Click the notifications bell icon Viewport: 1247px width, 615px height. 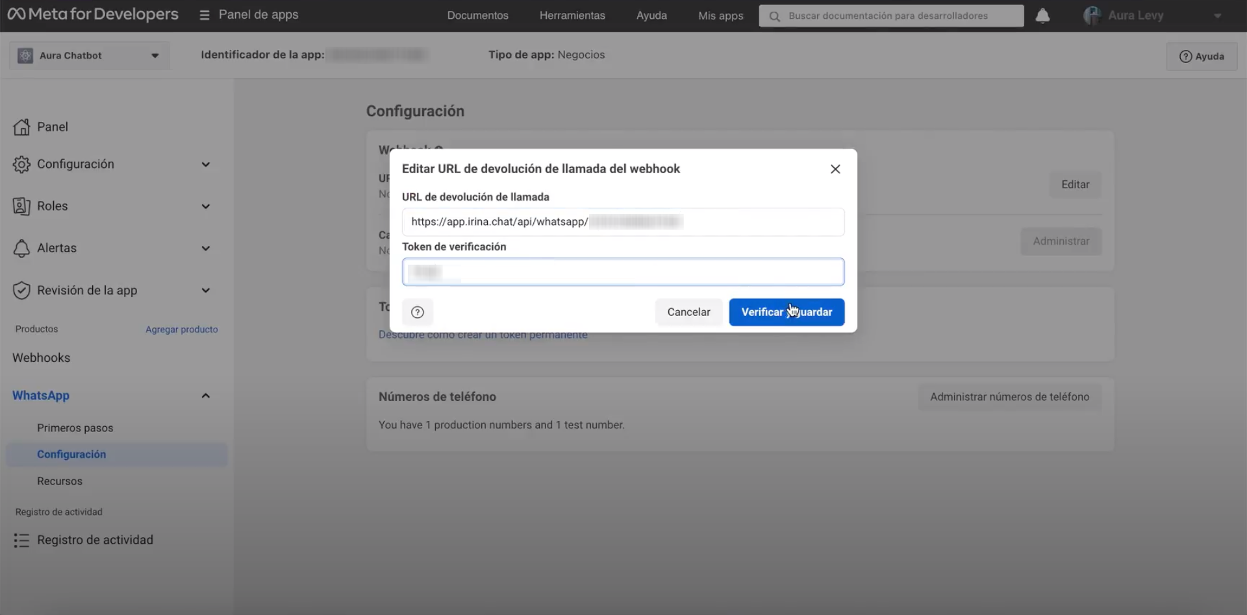pos(1042,16)
